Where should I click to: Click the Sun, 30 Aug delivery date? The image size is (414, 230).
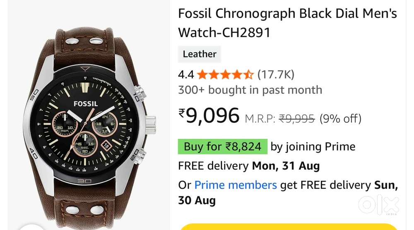tap(288, 192)
